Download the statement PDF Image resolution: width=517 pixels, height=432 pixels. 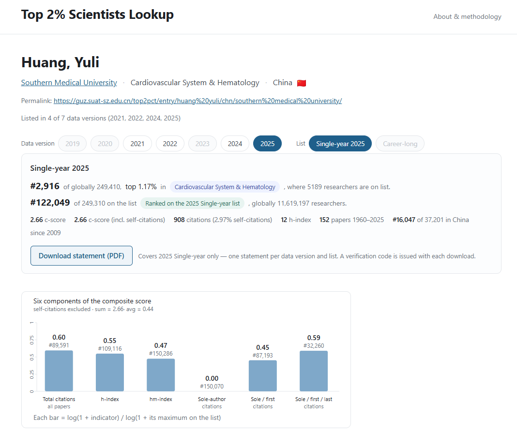point(81,256)
